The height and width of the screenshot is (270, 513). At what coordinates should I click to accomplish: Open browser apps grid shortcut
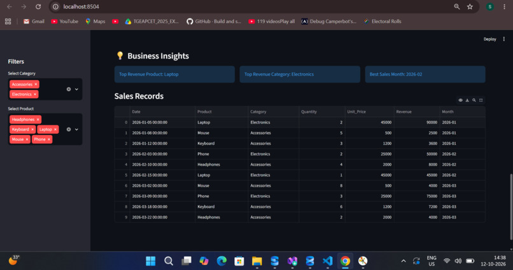8,21
